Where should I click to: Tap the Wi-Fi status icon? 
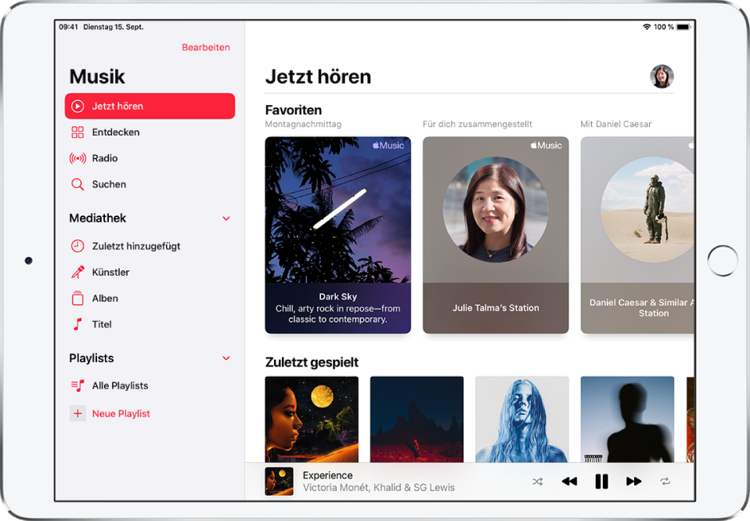pos(647,27)
